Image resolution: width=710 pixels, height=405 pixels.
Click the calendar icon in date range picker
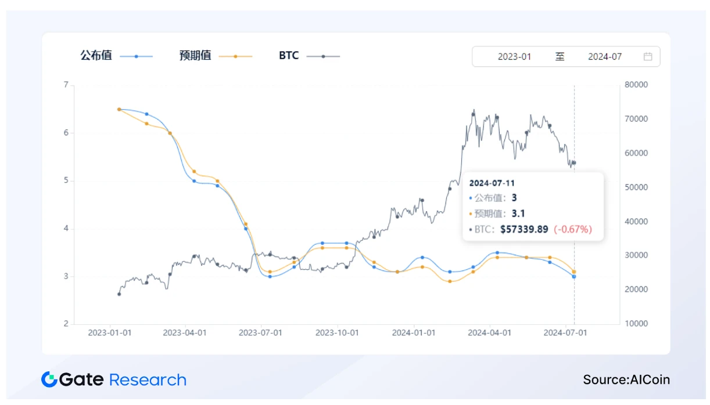[648, 57]
